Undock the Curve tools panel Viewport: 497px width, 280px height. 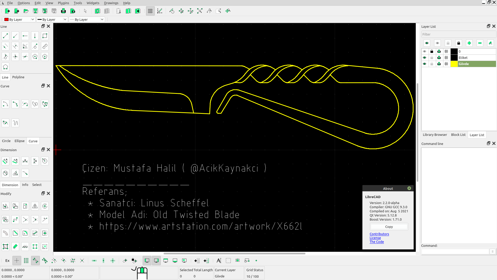(43, 86)
